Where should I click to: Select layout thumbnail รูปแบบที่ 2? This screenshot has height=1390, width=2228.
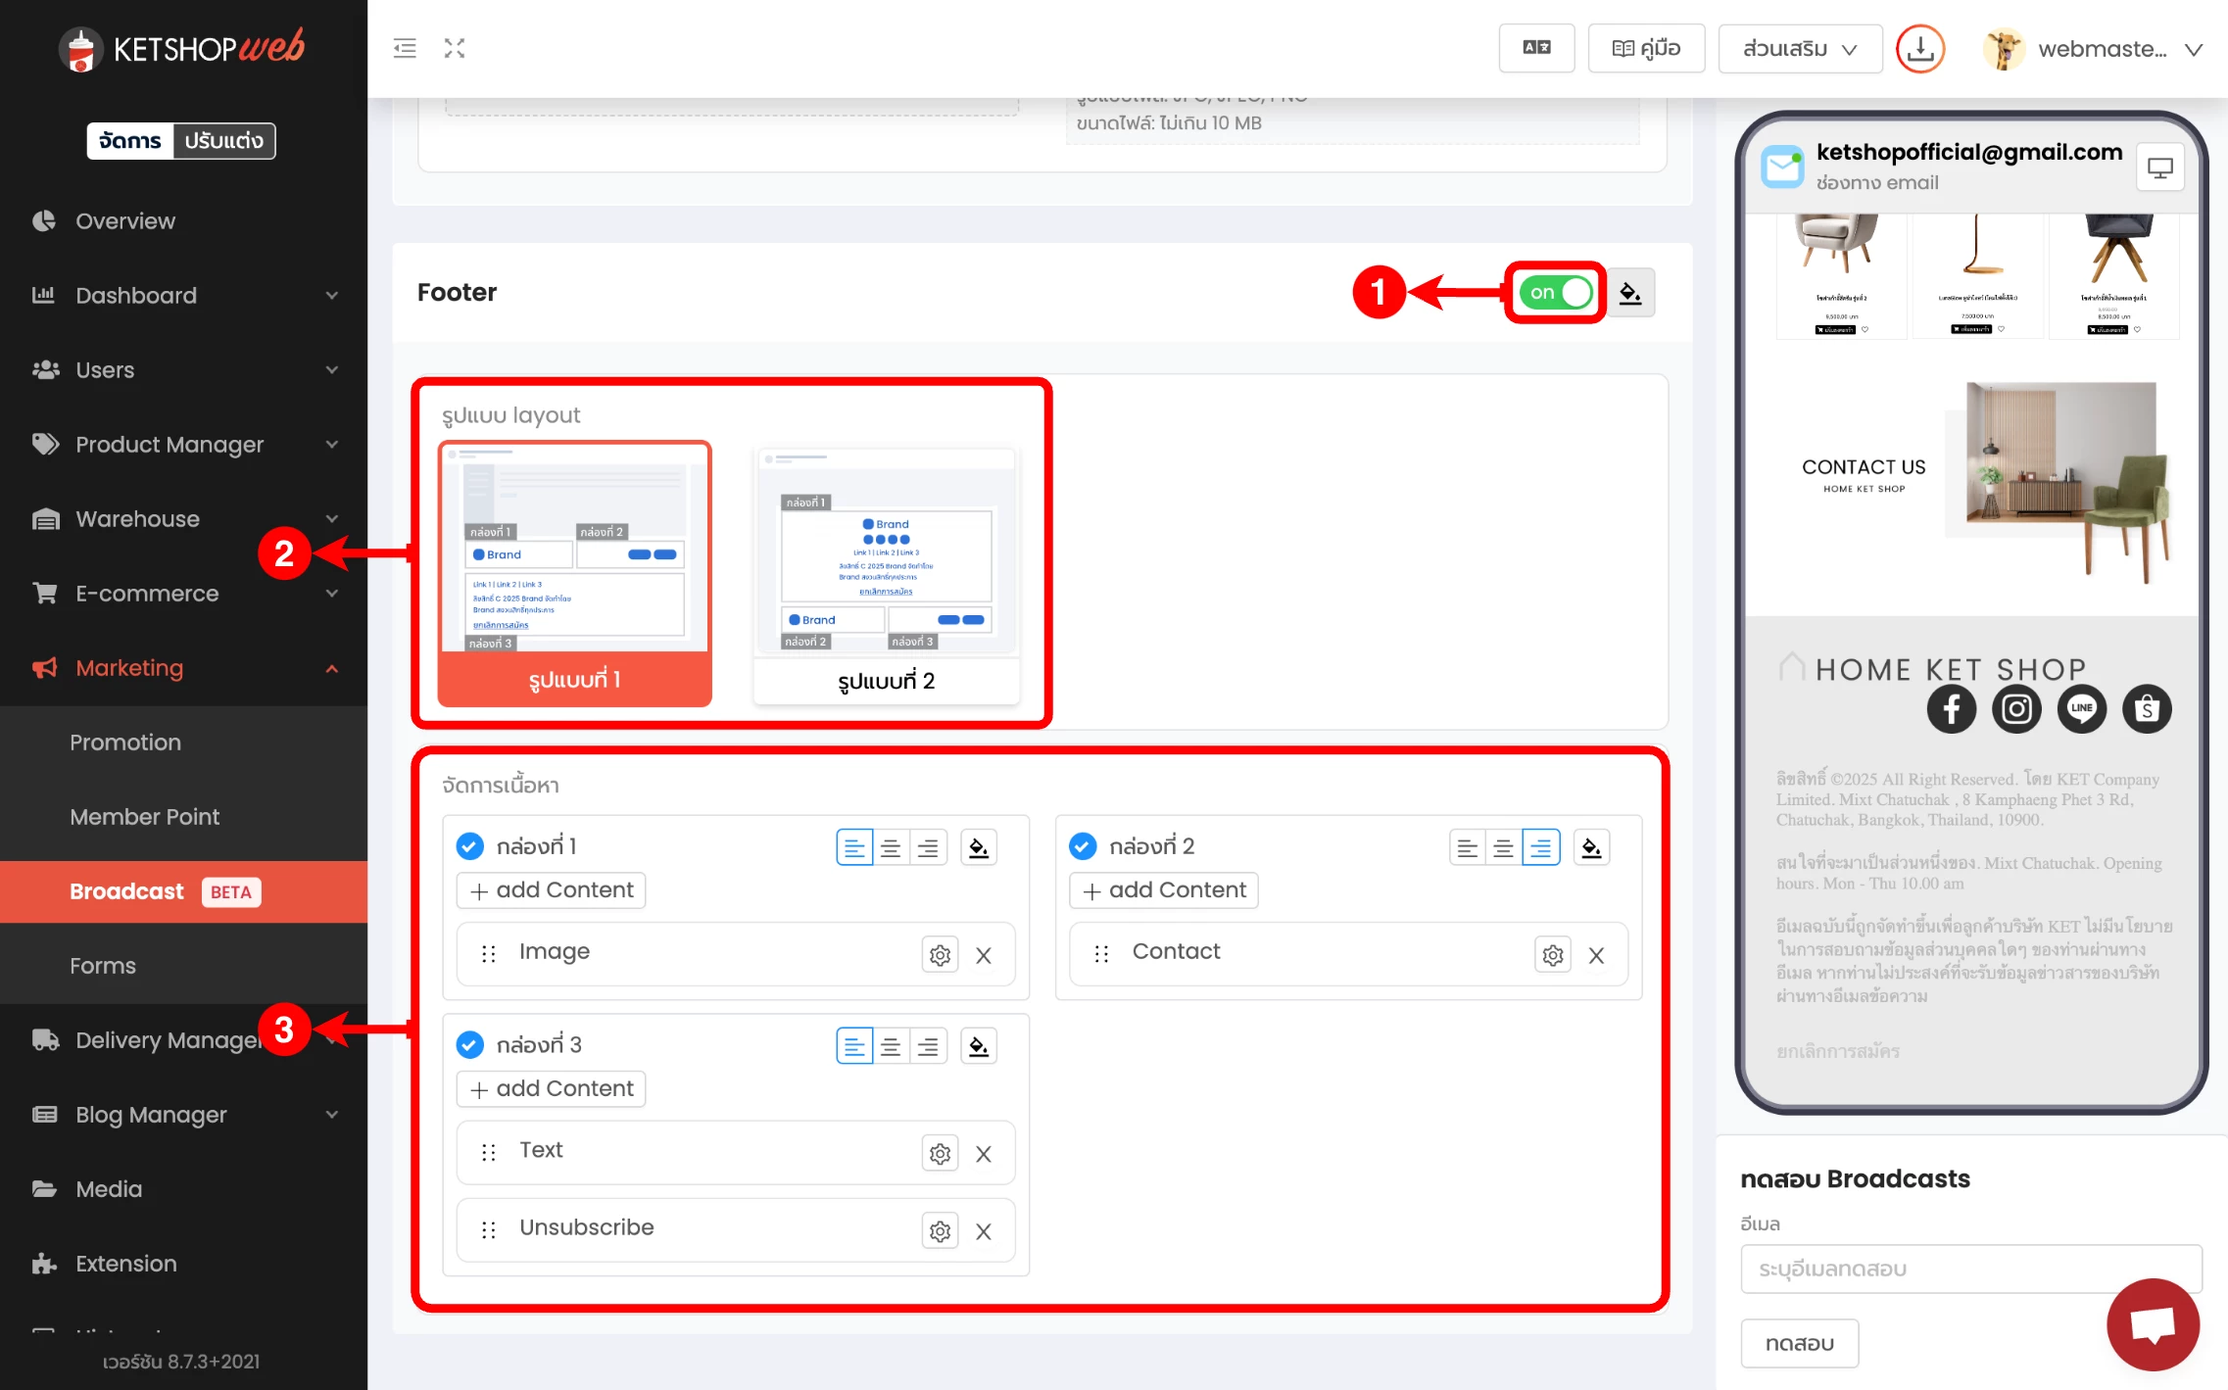tap(886, 575)
